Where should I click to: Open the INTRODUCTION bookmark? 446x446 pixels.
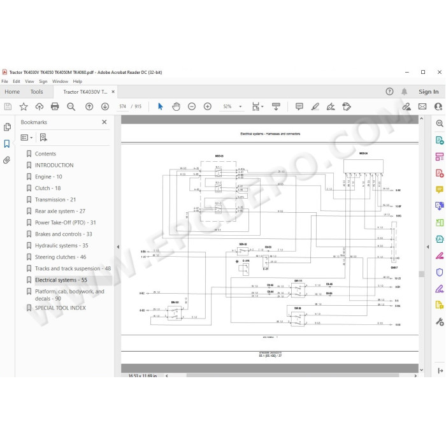[54, 165]
